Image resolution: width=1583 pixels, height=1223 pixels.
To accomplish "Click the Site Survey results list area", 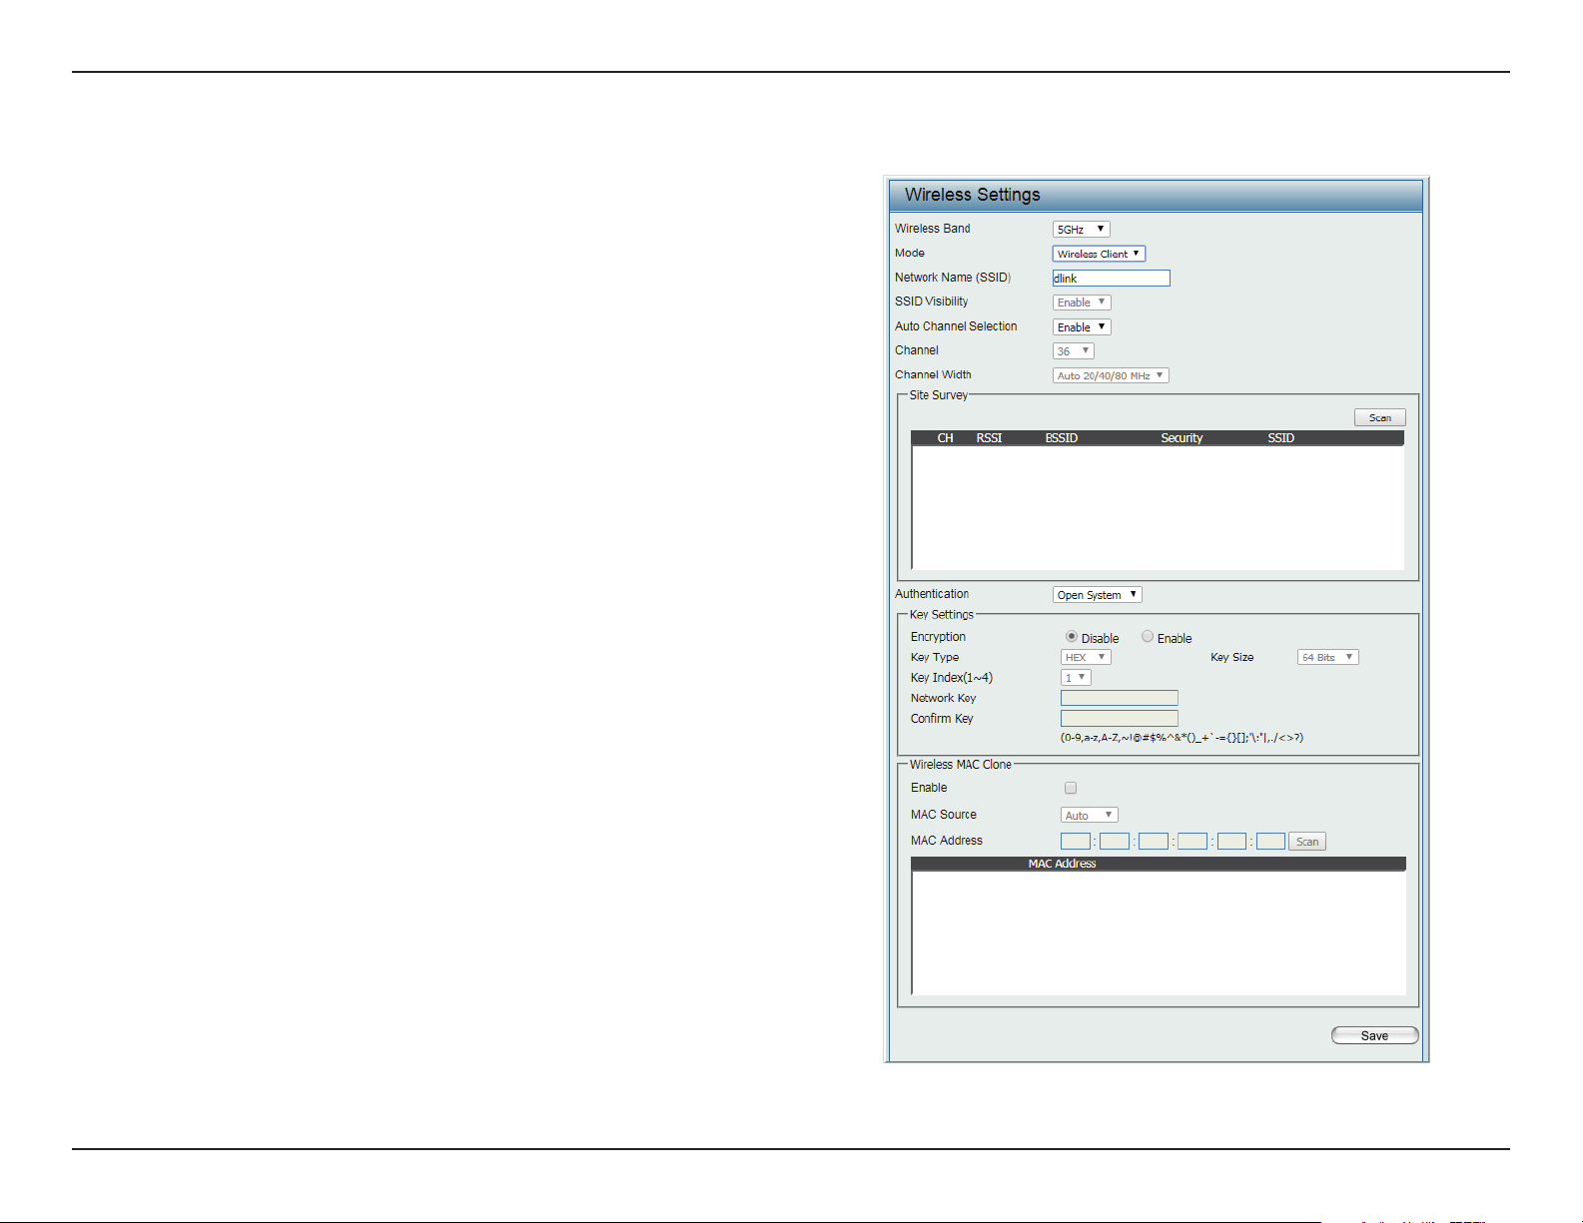I will [x=1158, y=507].
